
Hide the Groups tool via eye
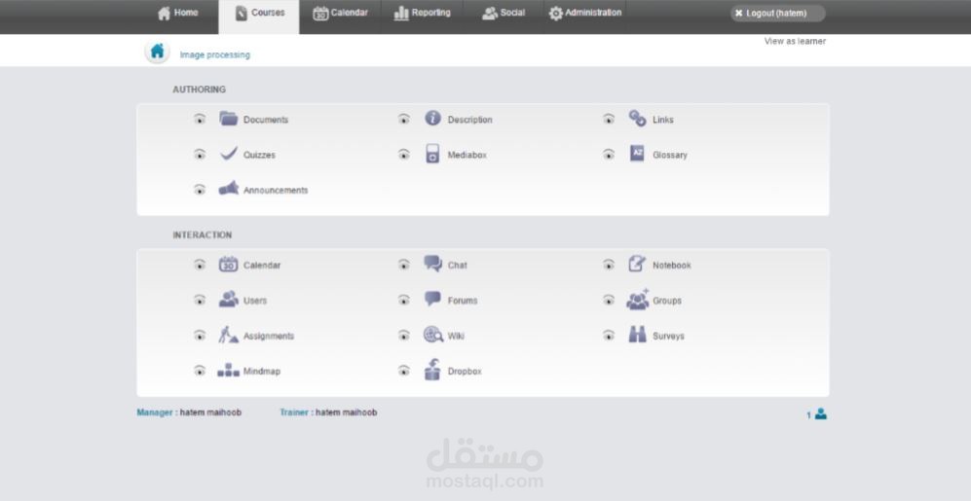coord(609,300)
